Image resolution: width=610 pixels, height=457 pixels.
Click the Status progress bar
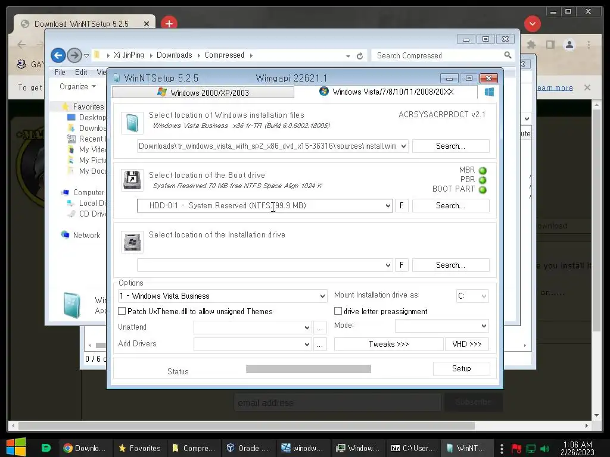pos(309,369)
